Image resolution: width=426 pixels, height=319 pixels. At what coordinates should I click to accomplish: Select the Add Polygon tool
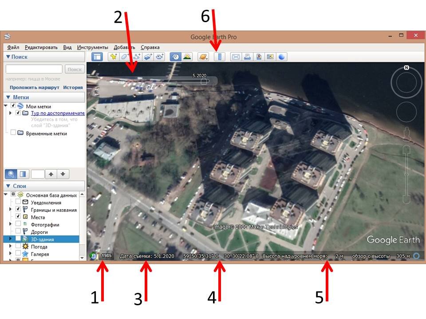(125, 57)
